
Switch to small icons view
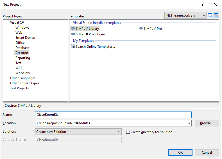(x=216, y=15)
